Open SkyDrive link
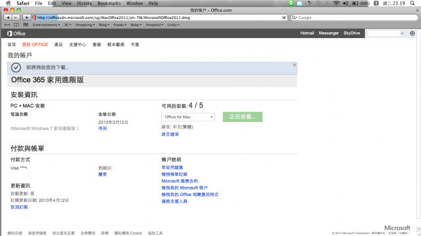 click(x=352, y=33)
